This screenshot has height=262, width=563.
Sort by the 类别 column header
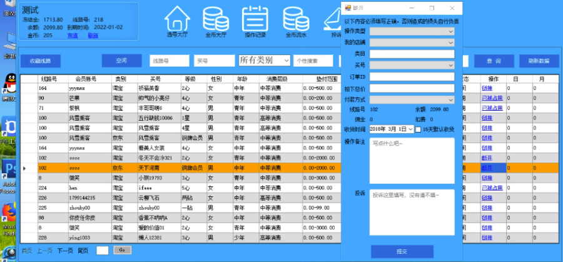pos(124,79)
